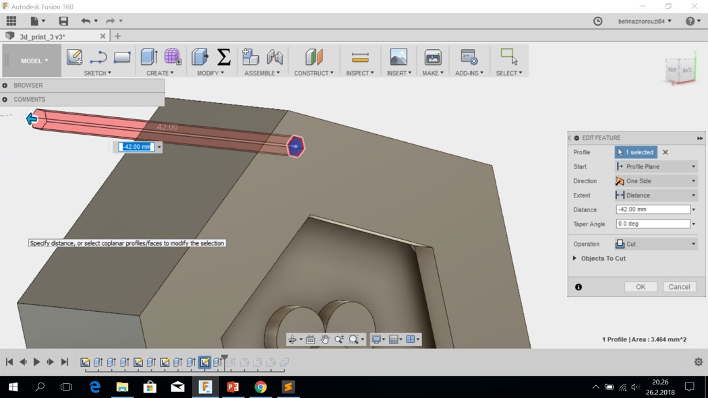Viewport: 708px width, 398px height.
Task: Open Chrome from the taskbar
Action: pos(260,387)
